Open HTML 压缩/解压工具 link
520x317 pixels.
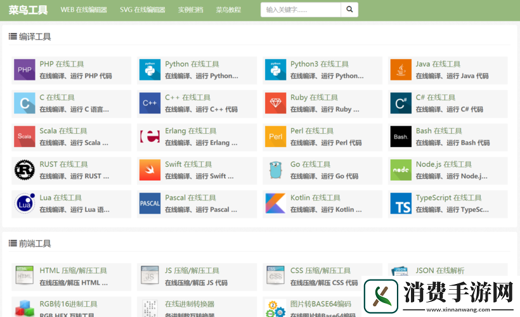(73, 271)
